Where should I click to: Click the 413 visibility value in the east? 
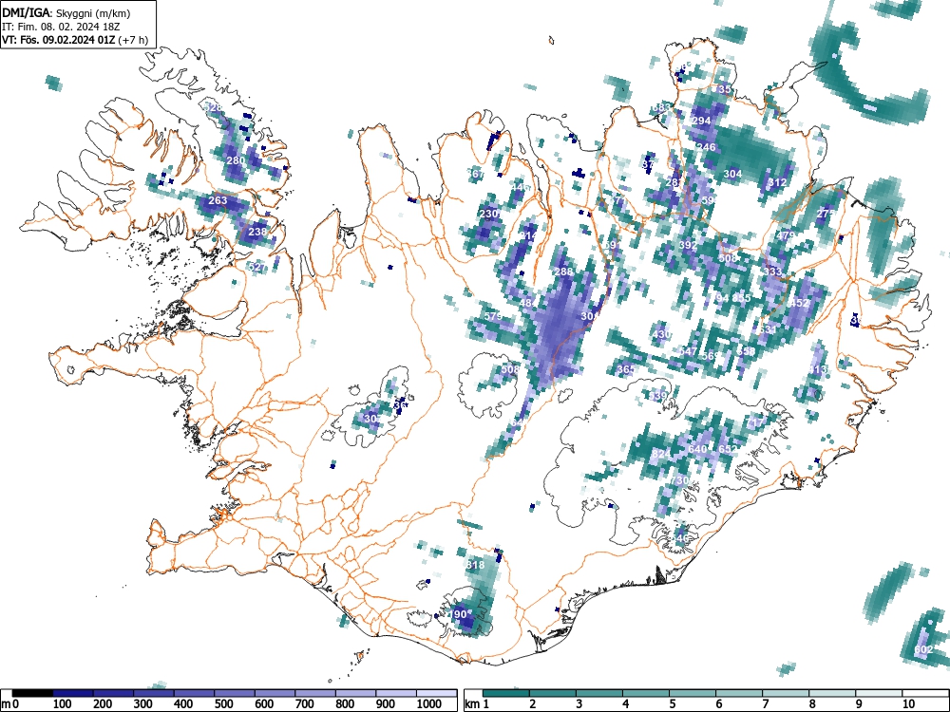pos(817,369)
